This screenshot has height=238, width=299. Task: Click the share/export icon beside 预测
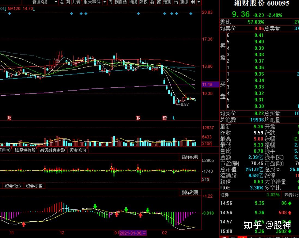[x=176, y=2]
